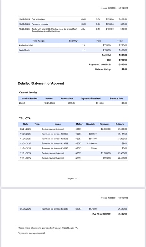Click the "Balance Owing" label
This screenshot has width=146, height=247.
[103, 69]
